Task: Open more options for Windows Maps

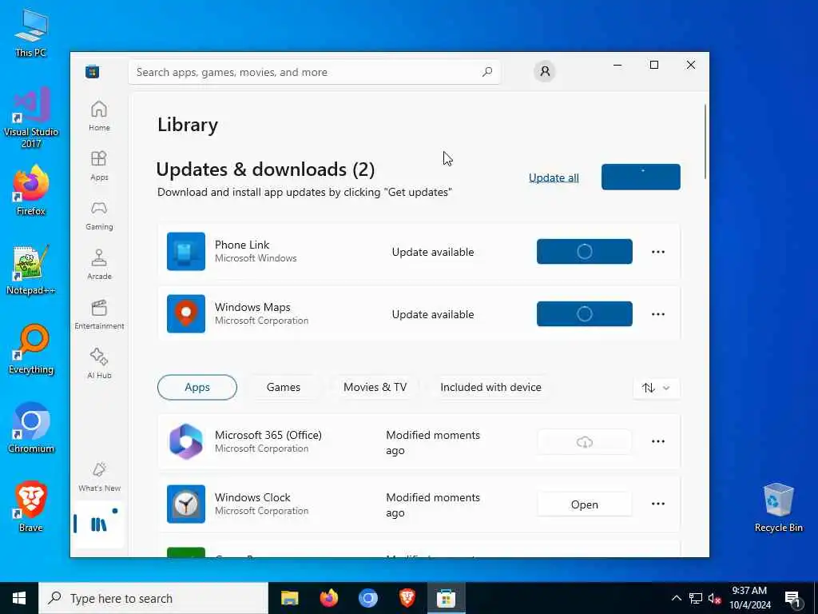Action: pos(658,314)
